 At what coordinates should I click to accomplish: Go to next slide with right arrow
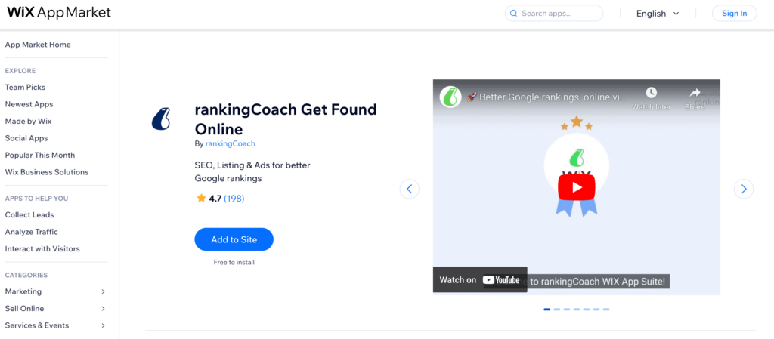[x=744, y=189]
